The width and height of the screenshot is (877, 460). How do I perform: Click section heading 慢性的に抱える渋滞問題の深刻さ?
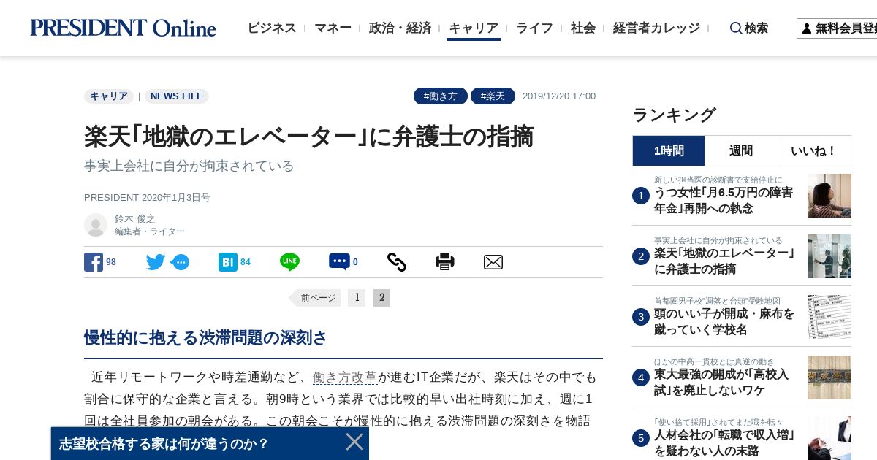[x=205, y=338]
